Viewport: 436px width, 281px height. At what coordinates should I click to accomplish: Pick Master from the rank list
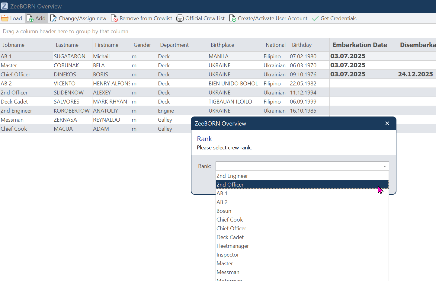[302, 263]
